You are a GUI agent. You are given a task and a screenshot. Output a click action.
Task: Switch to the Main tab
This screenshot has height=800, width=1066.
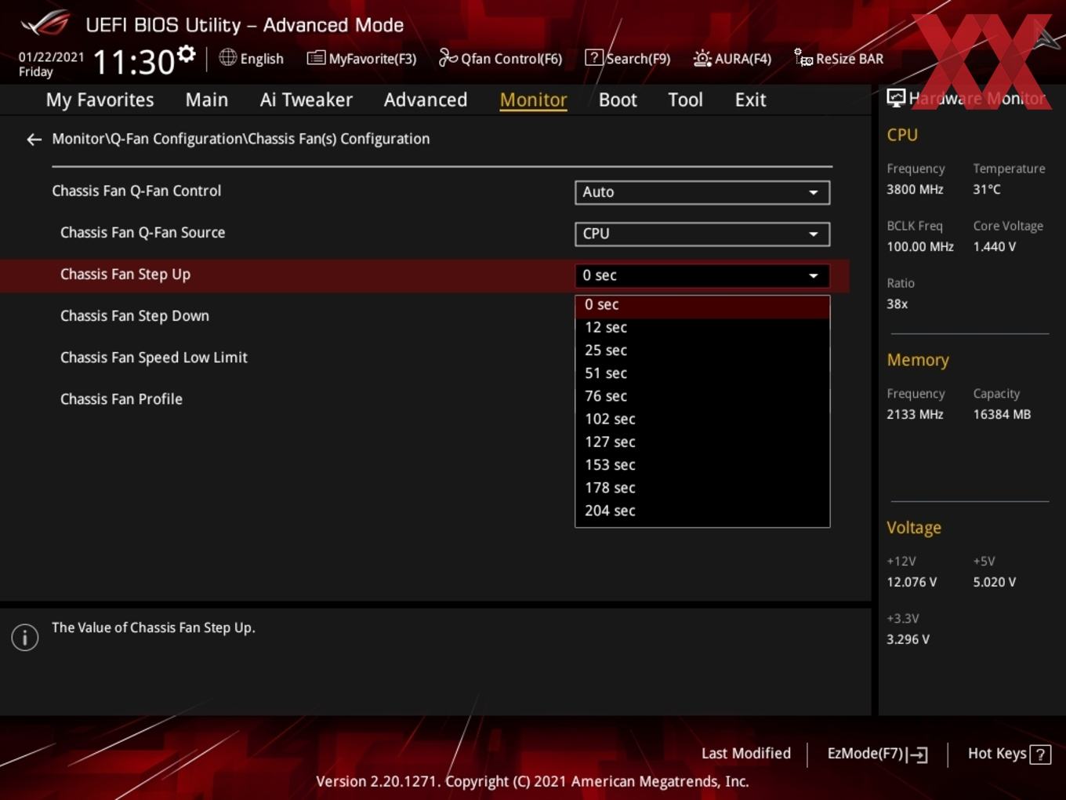click(207, 100)
